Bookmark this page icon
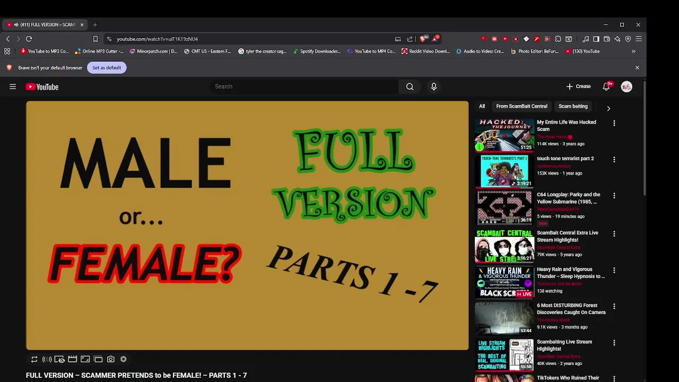Image resolution: width=679 pixels, height=382 pixels. click(x=95, y=39)
